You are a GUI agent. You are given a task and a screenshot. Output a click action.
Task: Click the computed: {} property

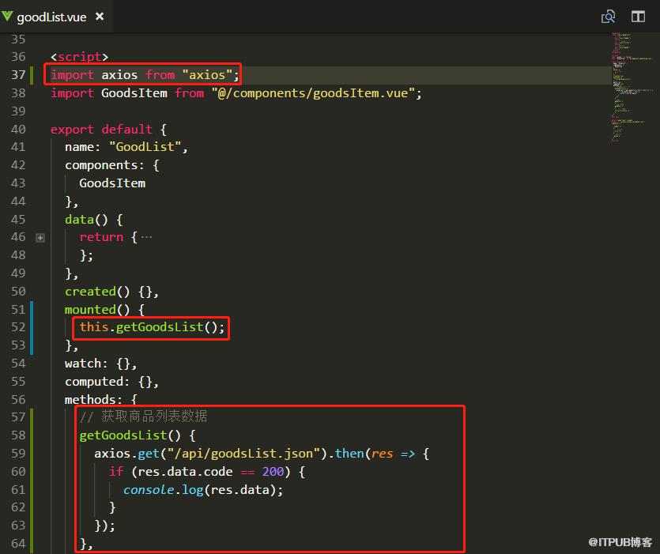coord(111,382)
